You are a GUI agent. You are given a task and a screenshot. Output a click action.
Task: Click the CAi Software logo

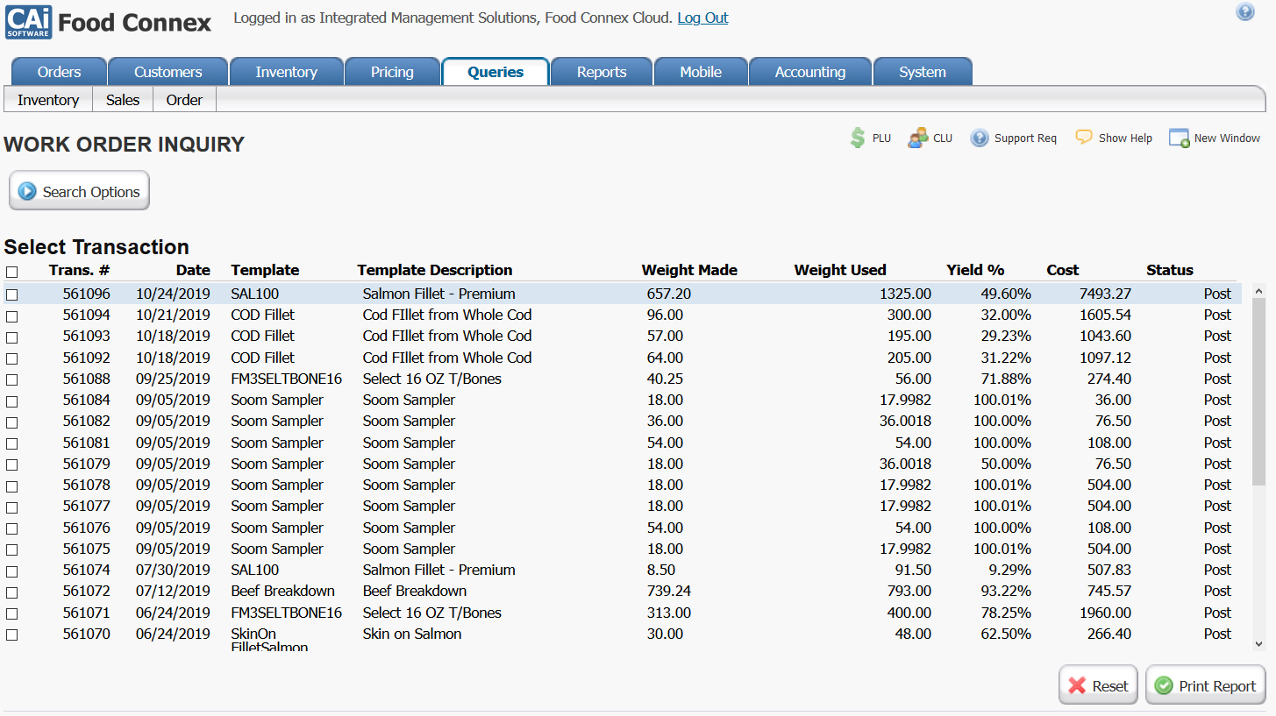pos(29,22)
